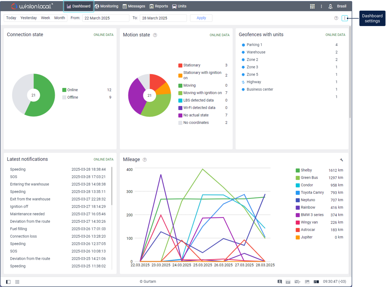This screenshot has width=386, height=287.
Task: Open the apps grid in the top bar
Action: pos(312,6)
